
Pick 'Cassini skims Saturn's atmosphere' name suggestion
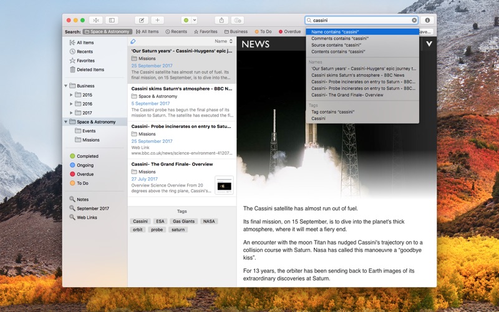coord(362,75)
